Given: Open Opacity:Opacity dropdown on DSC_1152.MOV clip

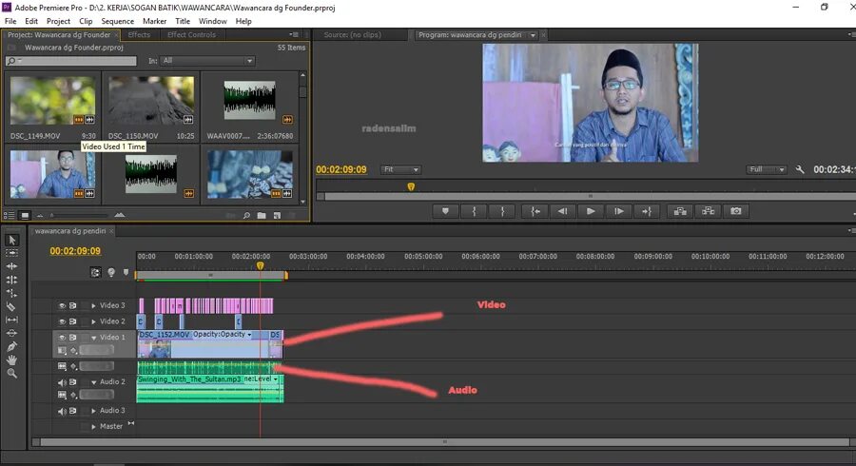Looking at the screenshot, I should (249, 335).
